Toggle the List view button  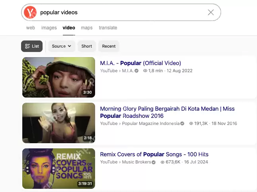point(32,46)
